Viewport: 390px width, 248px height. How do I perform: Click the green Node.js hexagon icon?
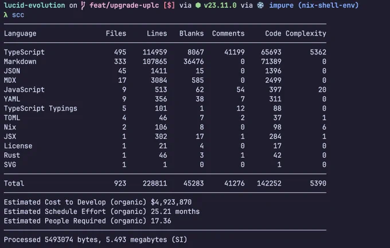(198, 5)
